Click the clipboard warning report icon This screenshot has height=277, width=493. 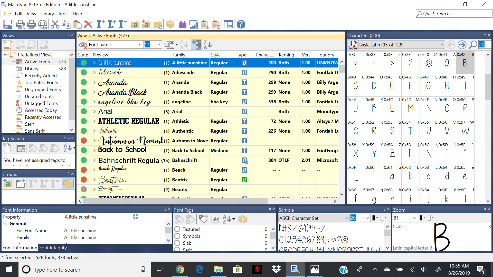pyautogui.click(x=205, y=24)
